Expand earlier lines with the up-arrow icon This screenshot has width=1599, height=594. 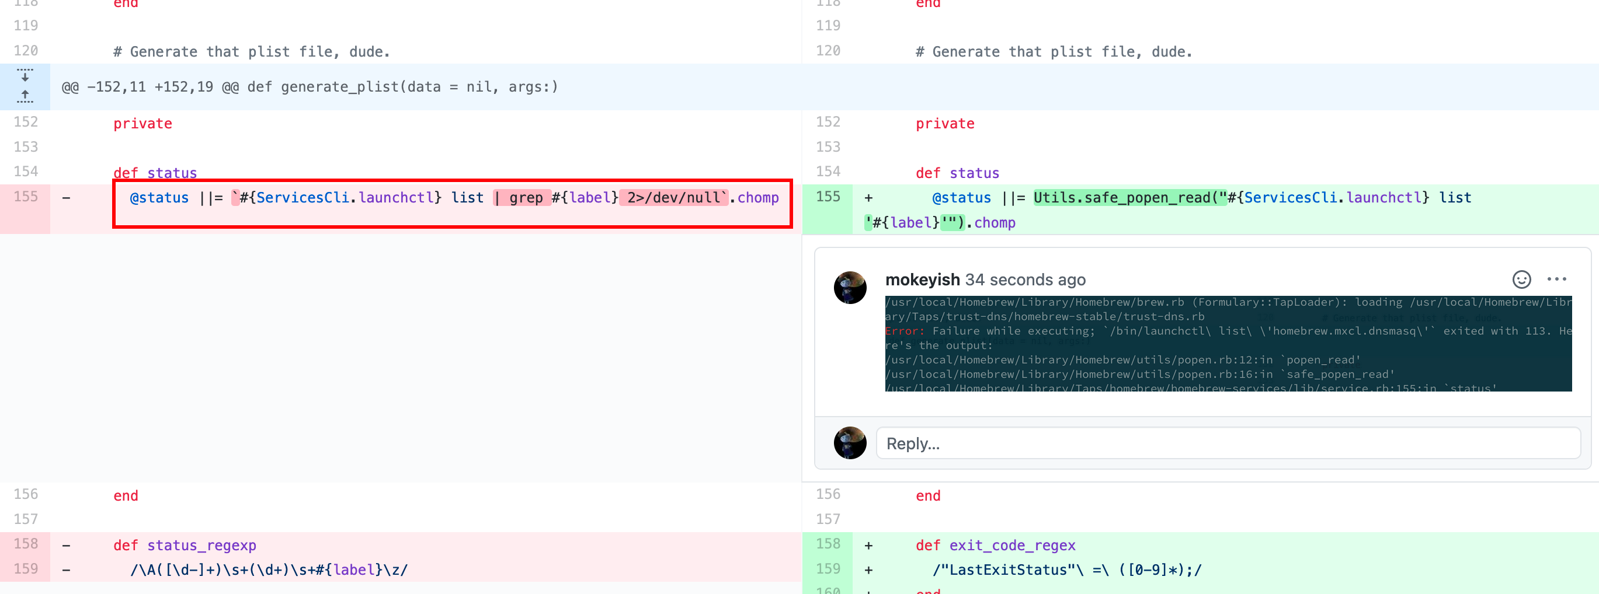(x=25, y=97)
